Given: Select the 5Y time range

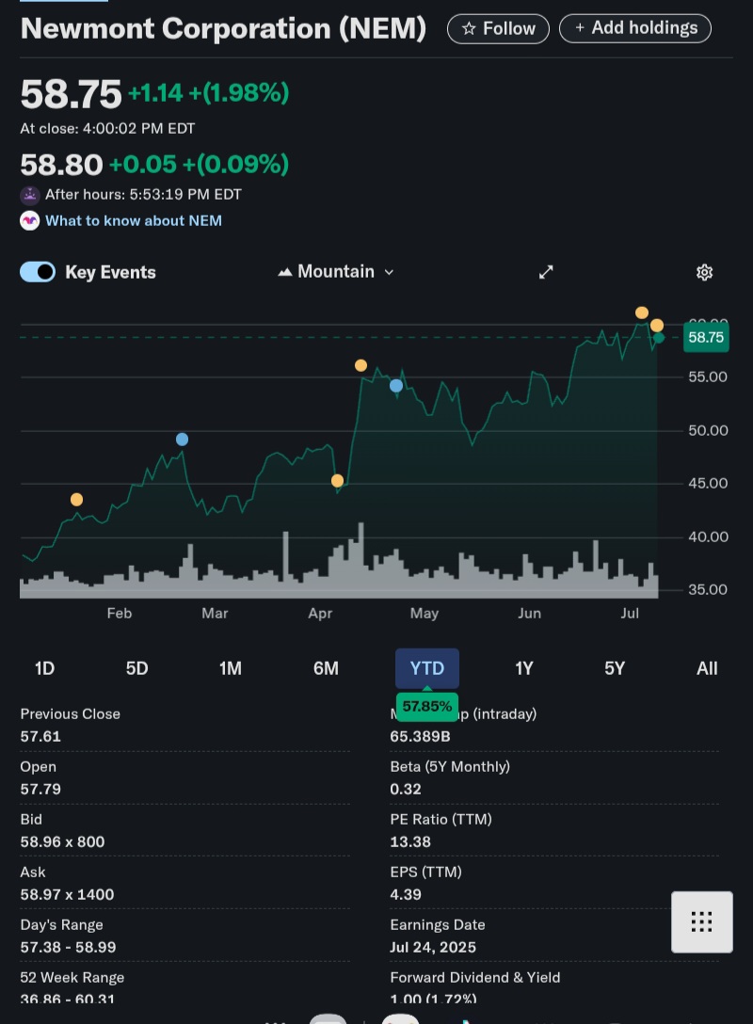Looking at the screenshot, I should pos(615,668).
